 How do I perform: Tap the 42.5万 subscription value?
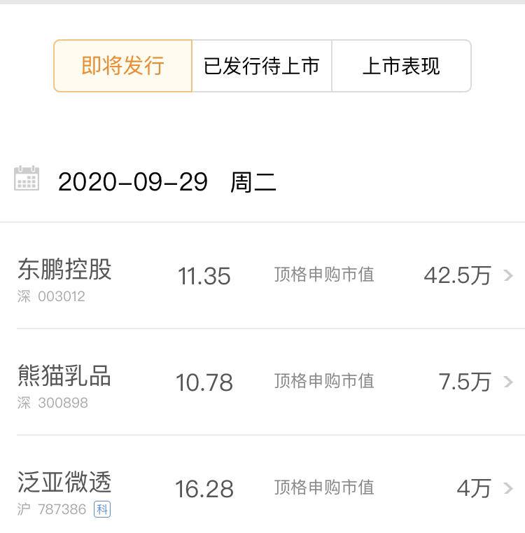coord(457,275)
